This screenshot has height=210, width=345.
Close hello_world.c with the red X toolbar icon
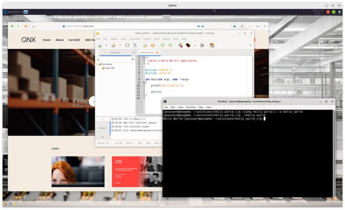152,45
